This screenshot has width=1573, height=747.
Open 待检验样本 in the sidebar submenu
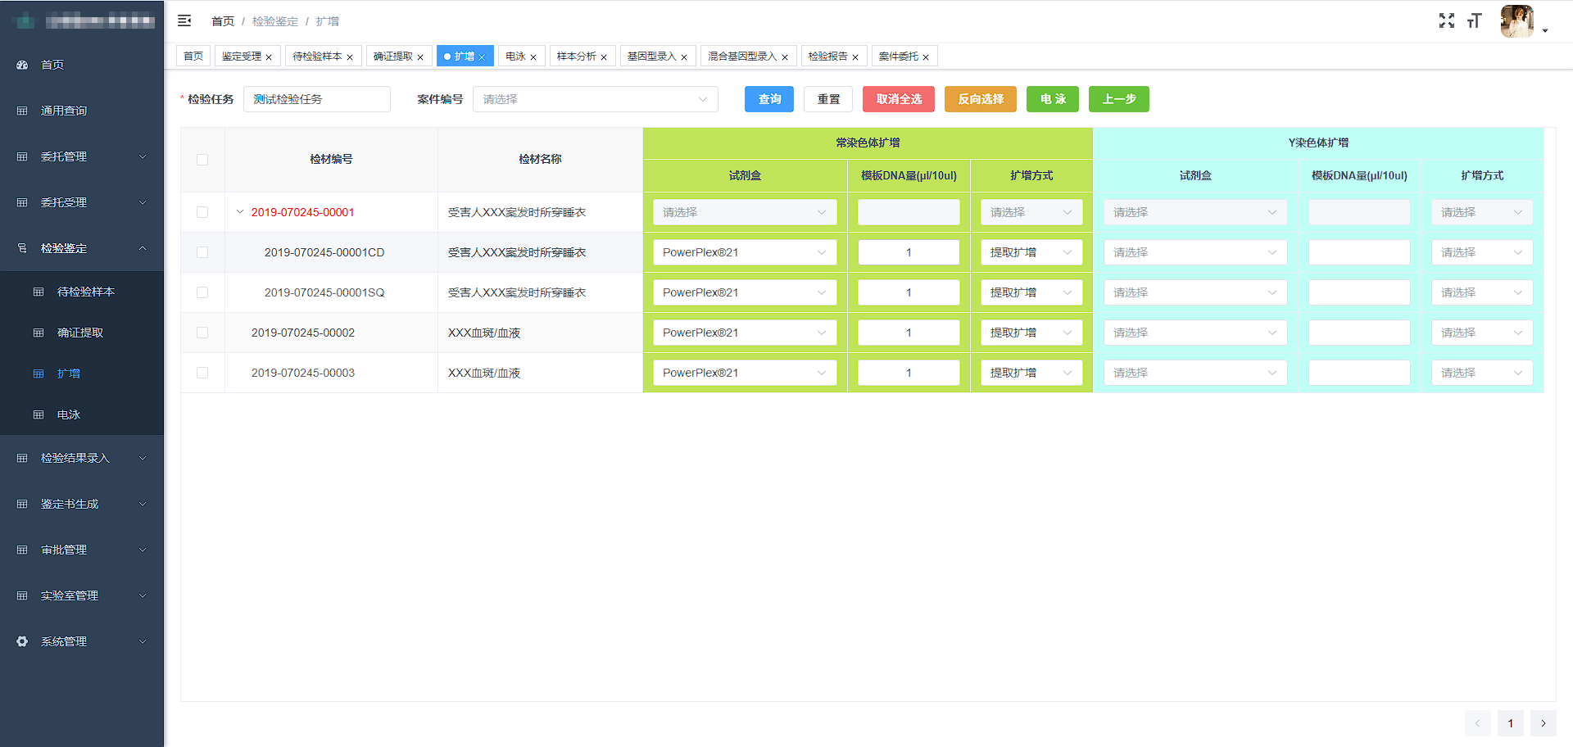click(x=86, y=292)
